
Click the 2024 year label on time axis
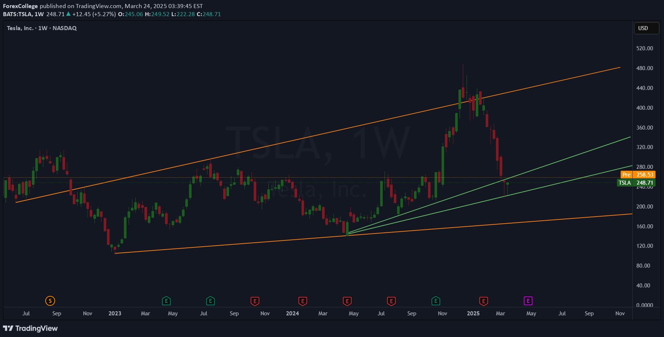click(292, 314)
